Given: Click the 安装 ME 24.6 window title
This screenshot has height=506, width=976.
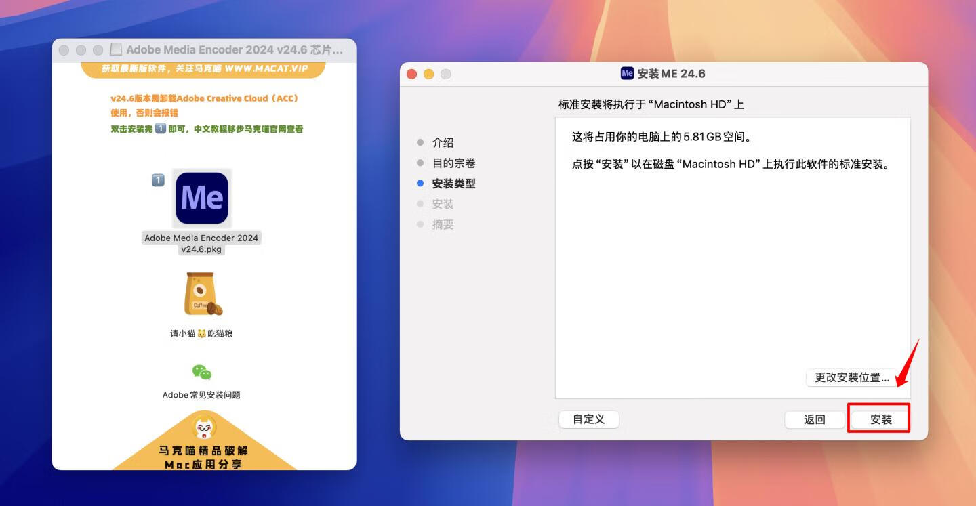Looking at the screenshot, I should (x=672, y=73).
